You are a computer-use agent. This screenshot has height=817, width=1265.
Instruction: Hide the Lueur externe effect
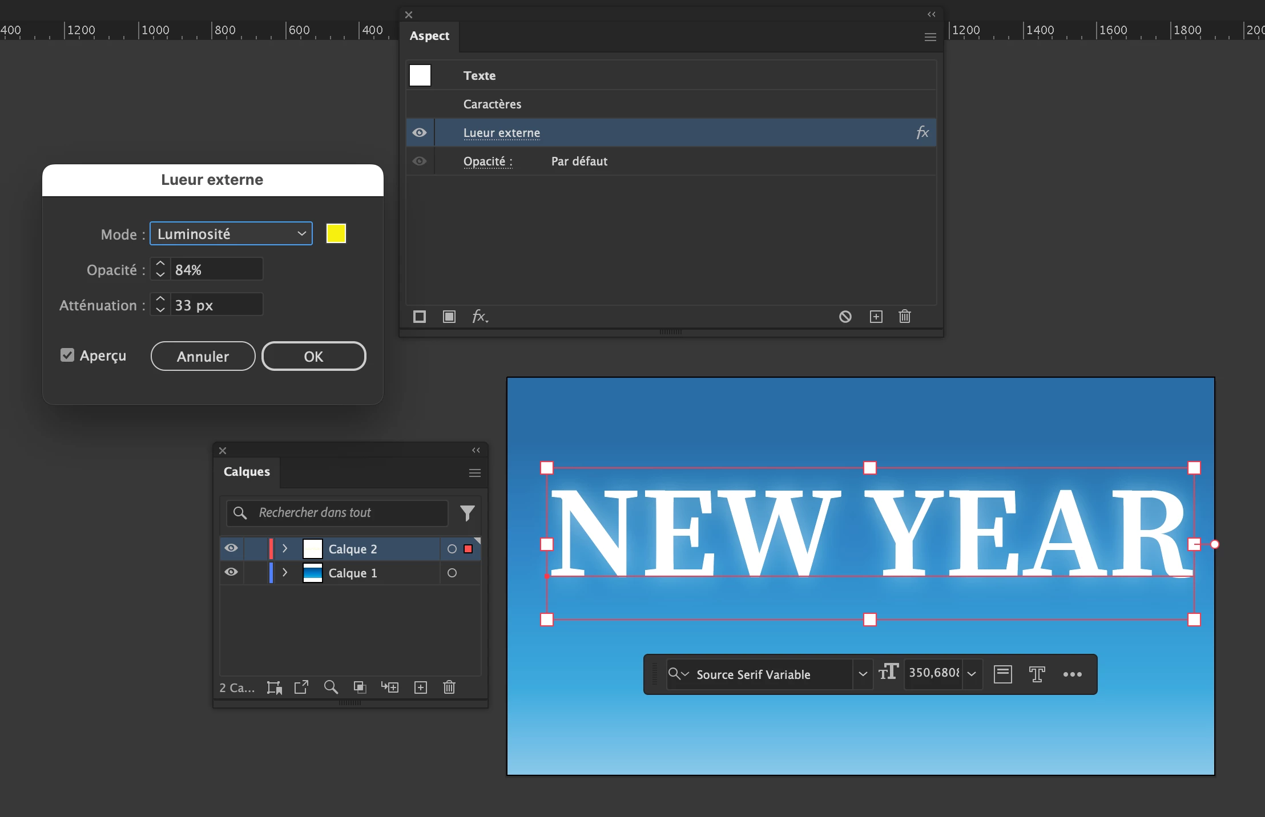point(420,132)
